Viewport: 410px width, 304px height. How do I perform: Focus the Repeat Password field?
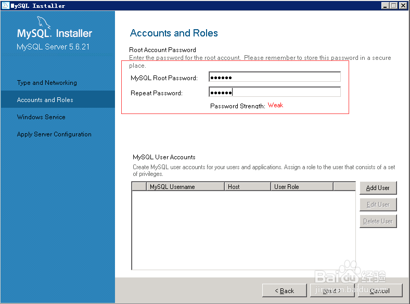(275, 92)
